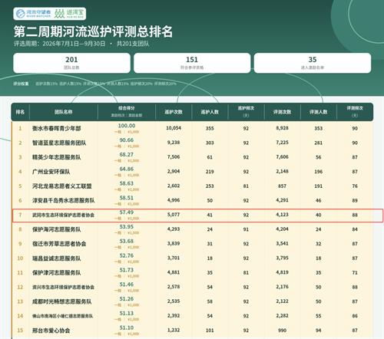Sort by 综合得分 column header

click(x=127, y=112)
